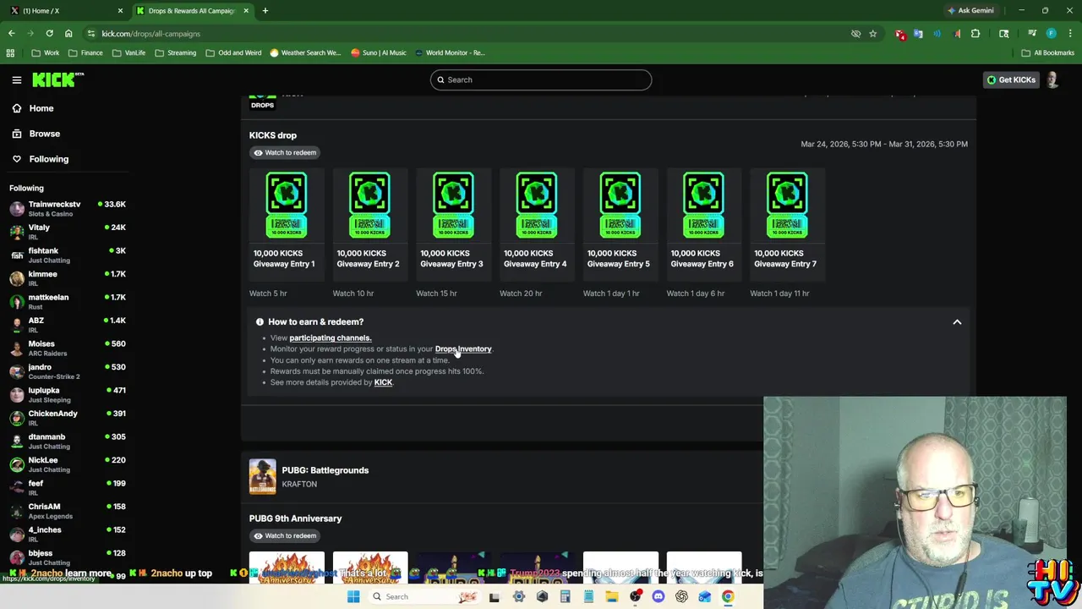Viewport: 1082px width, 609px height.
Task: Select Giveaway Entry 5 drop image
Action: (620, 206)
